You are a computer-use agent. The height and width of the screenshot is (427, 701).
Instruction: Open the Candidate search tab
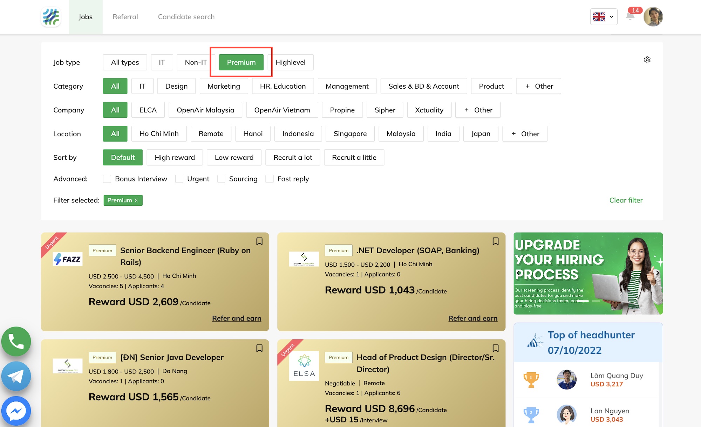click(186, 17)
